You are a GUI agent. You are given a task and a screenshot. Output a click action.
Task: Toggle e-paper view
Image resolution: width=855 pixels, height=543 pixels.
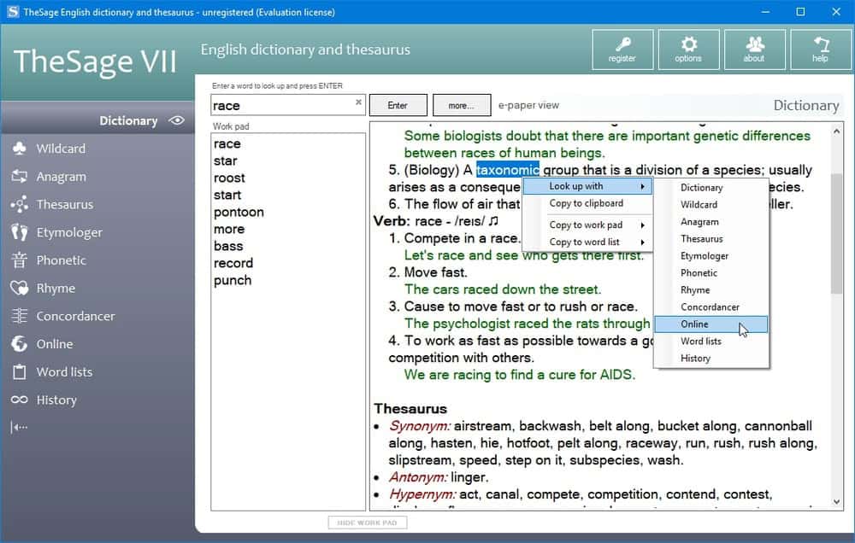tap(528, 105)
